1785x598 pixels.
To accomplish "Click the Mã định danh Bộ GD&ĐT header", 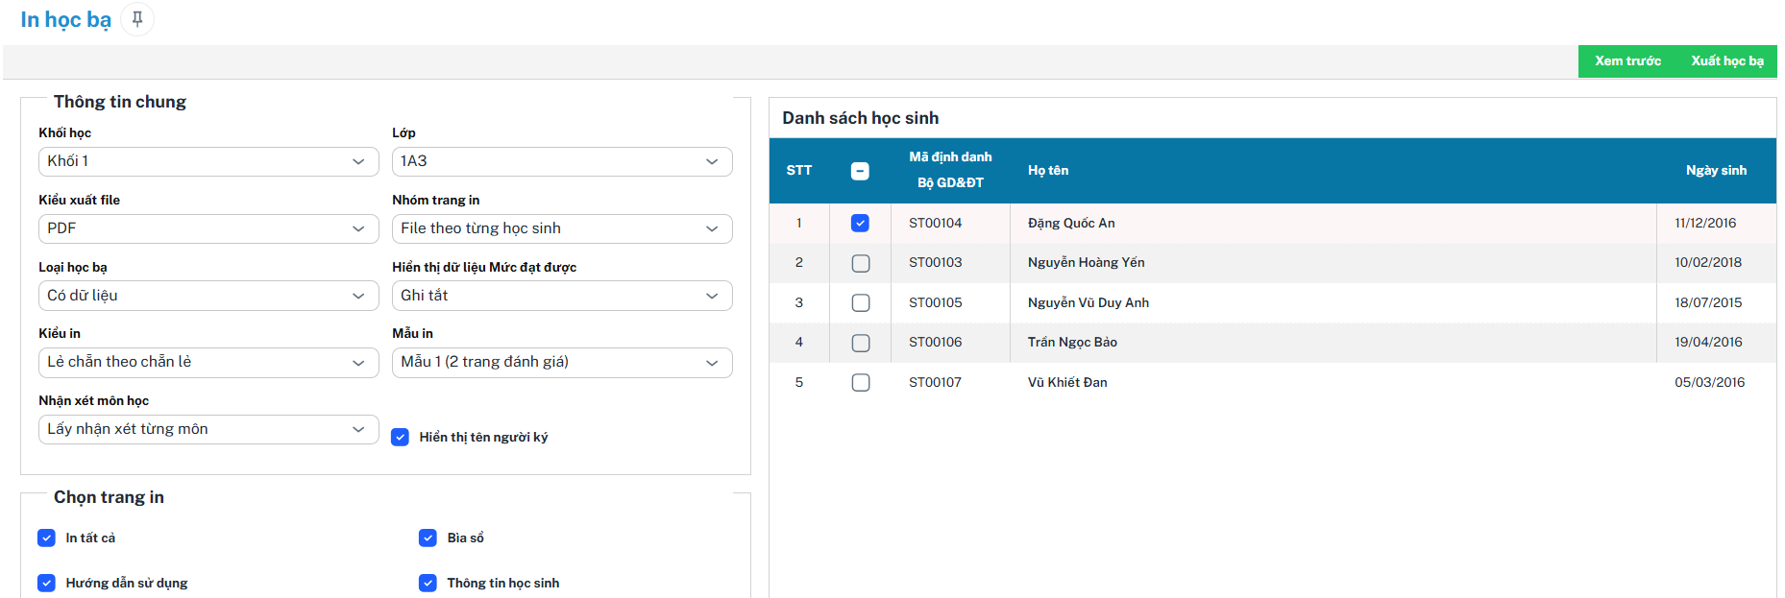I will 950,170.
